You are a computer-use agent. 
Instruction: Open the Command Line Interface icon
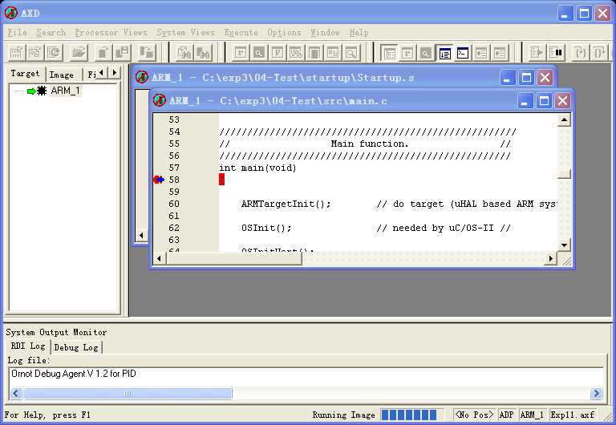click(463, 52)
